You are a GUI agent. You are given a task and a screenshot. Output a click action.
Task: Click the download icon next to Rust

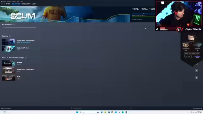pos(197,78)
